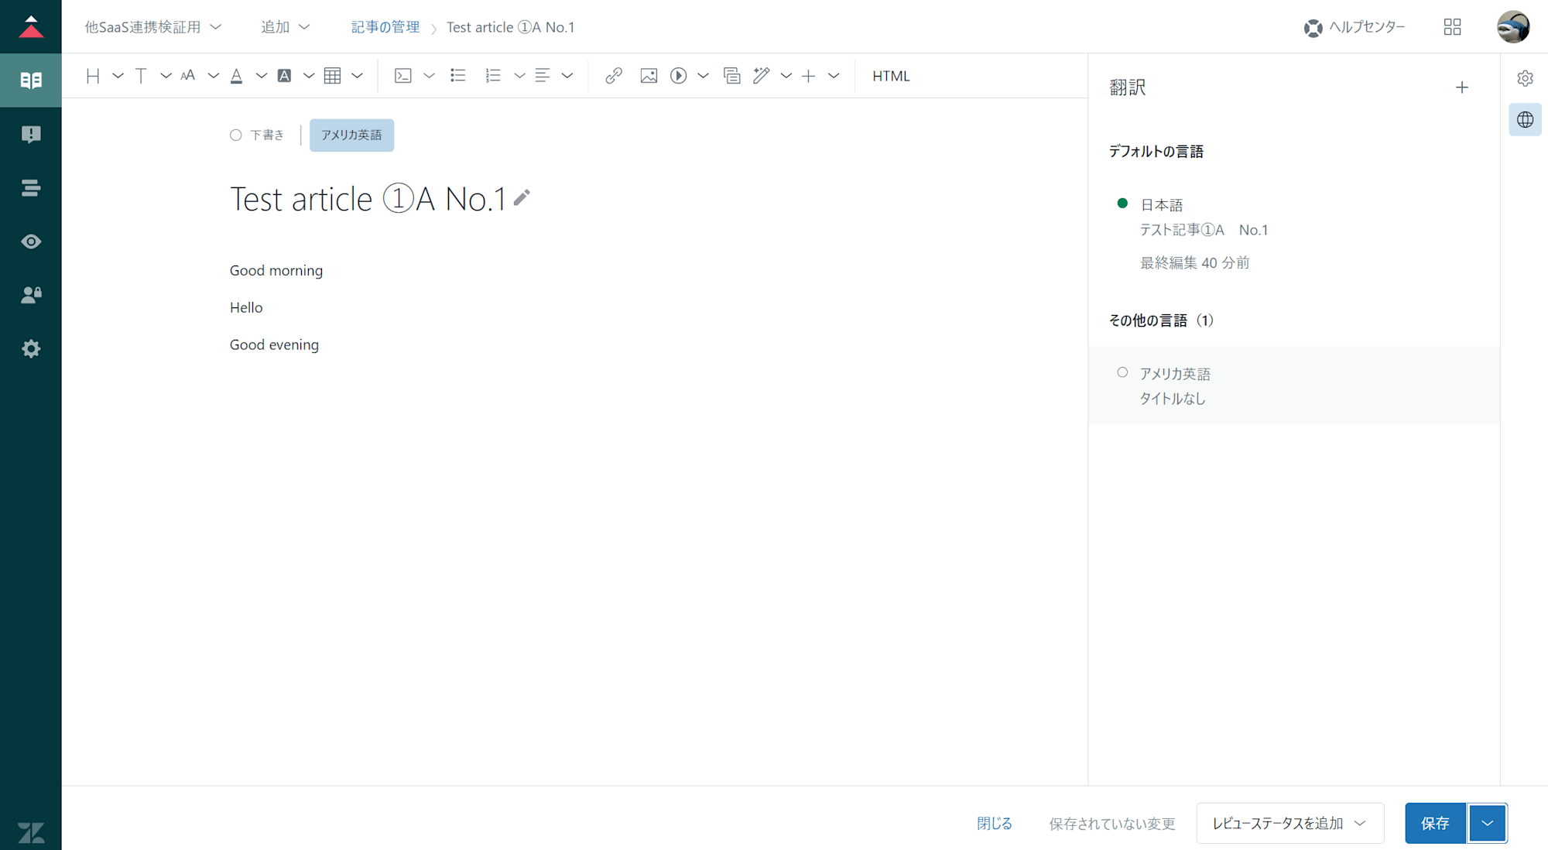Screen dimensions: 1548x850
Task: Click the 'Good morning' paragraph in editor
Action: [x=276, y=270]
